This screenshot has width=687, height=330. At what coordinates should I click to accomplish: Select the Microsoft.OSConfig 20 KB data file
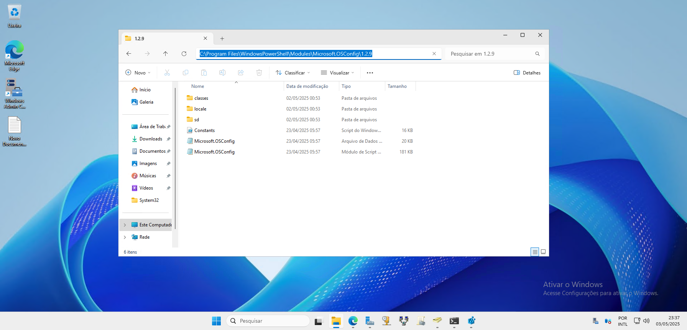tap(214, 141)
